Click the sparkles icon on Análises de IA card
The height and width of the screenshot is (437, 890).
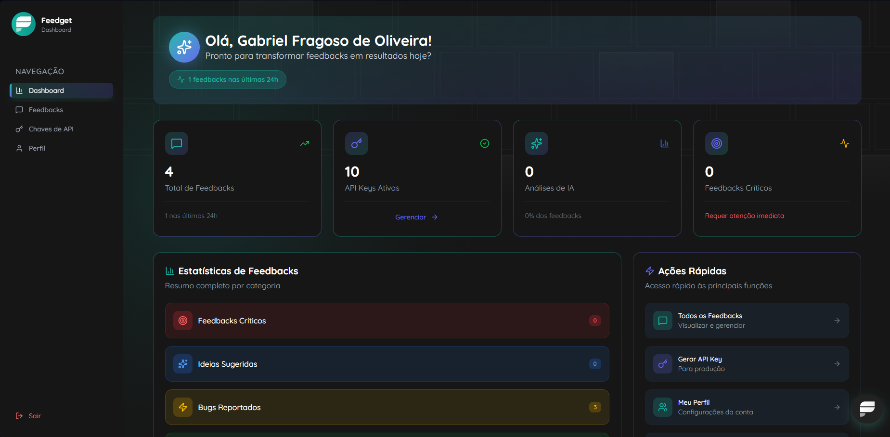(x=537, y=143)
